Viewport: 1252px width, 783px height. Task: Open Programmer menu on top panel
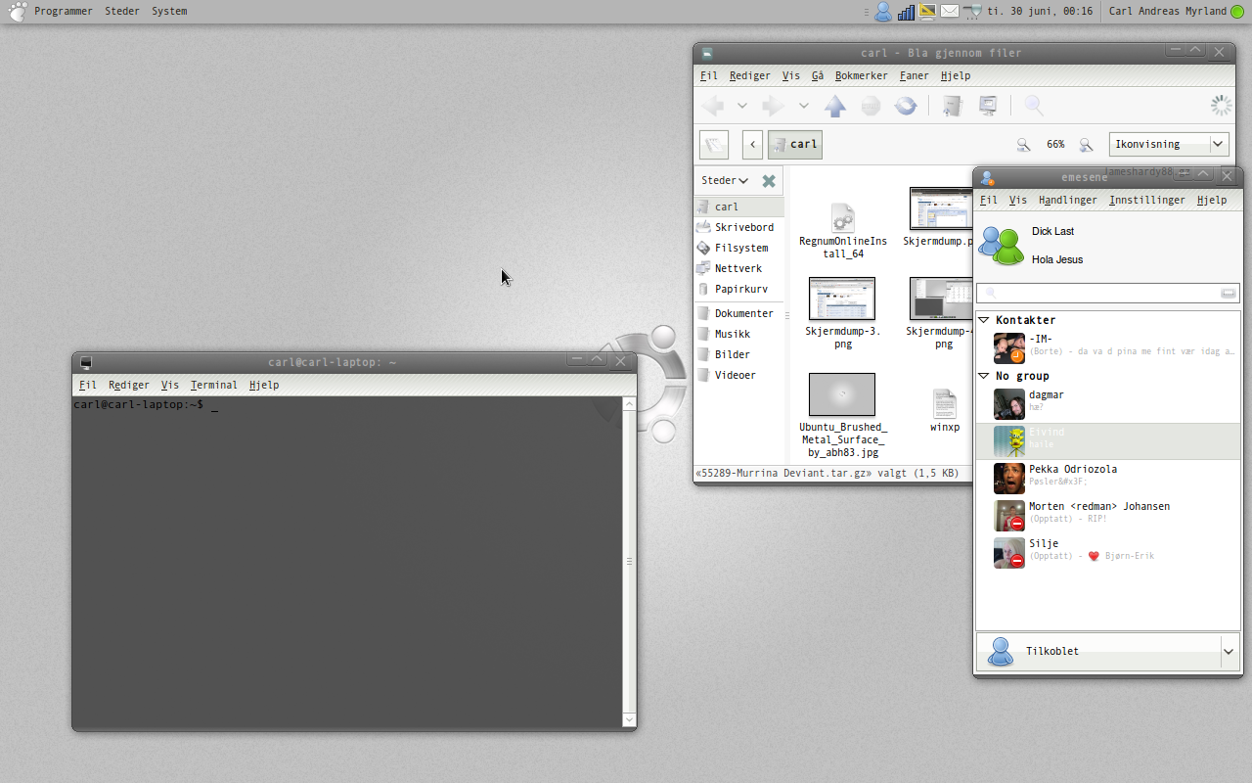(63, 11)
